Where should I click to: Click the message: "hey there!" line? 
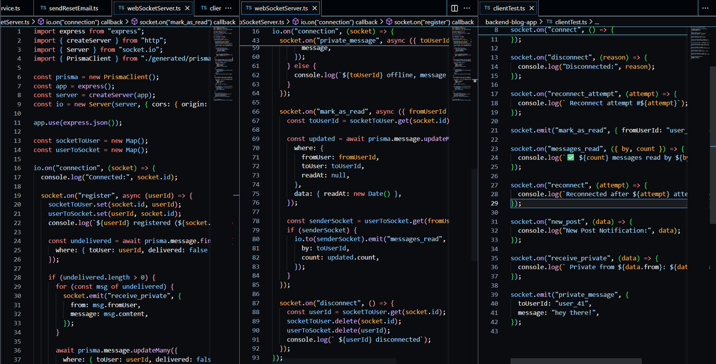558,313
